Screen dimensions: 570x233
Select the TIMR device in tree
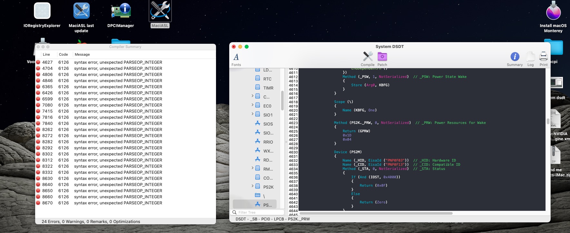(268, 88)
